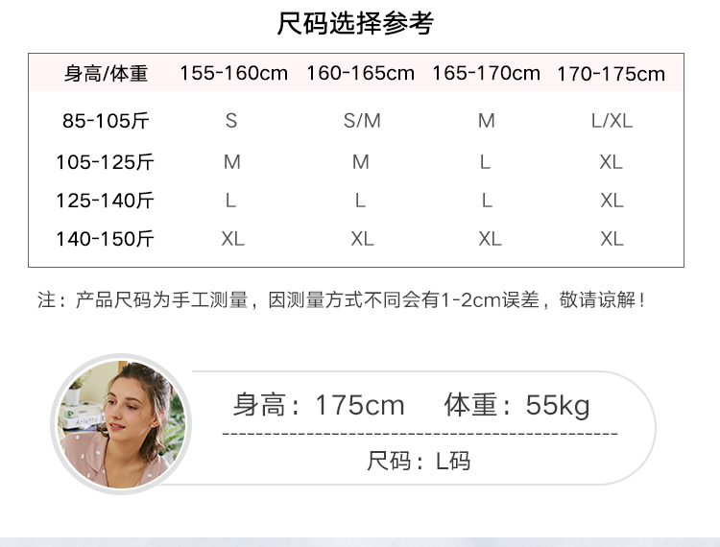Click the 尺码：L码 label
This screenshot has width=720, height=547.
pos(419,462)
